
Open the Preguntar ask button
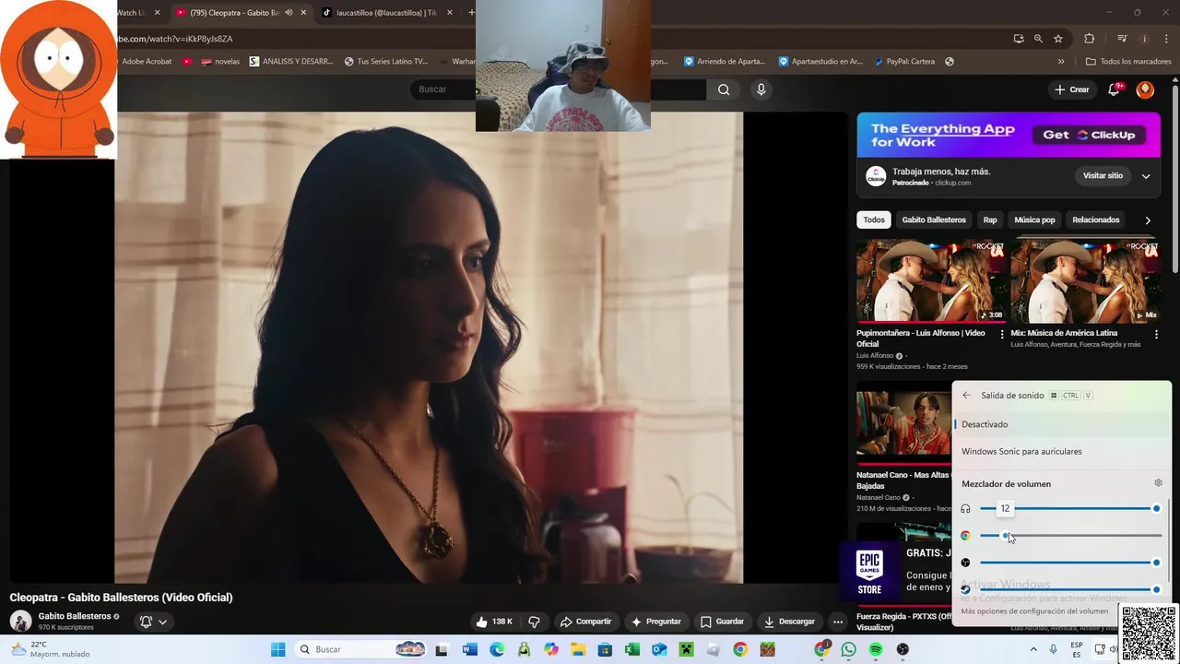655,622
